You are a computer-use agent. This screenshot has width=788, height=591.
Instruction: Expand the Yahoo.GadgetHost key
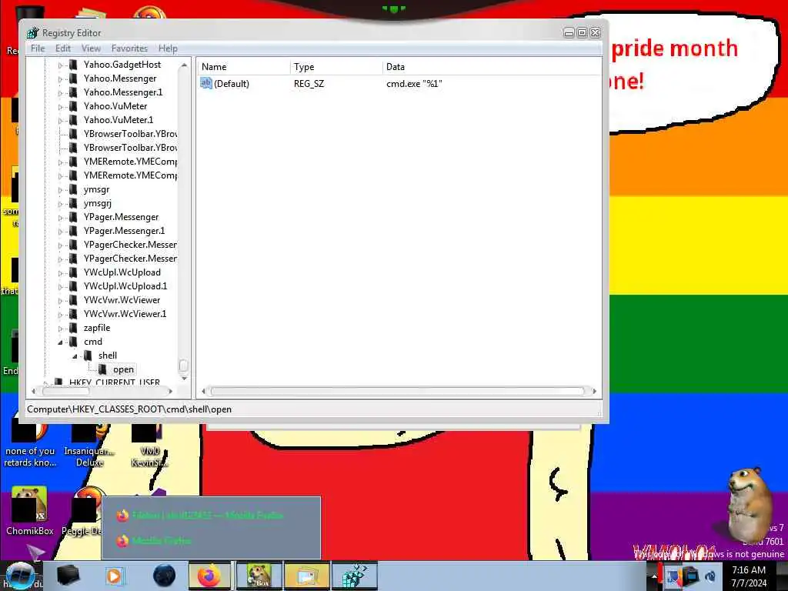[60, 65]
